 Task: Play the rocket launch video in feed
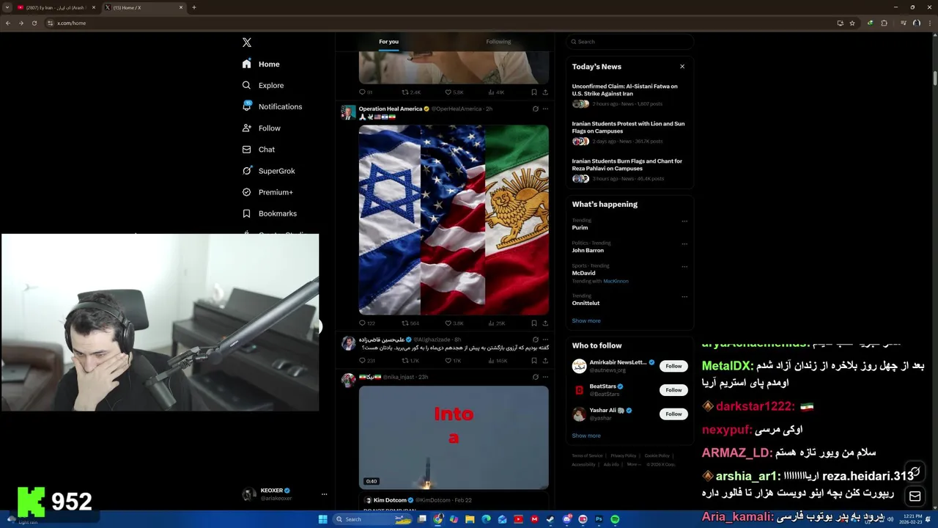coord(454,438)
